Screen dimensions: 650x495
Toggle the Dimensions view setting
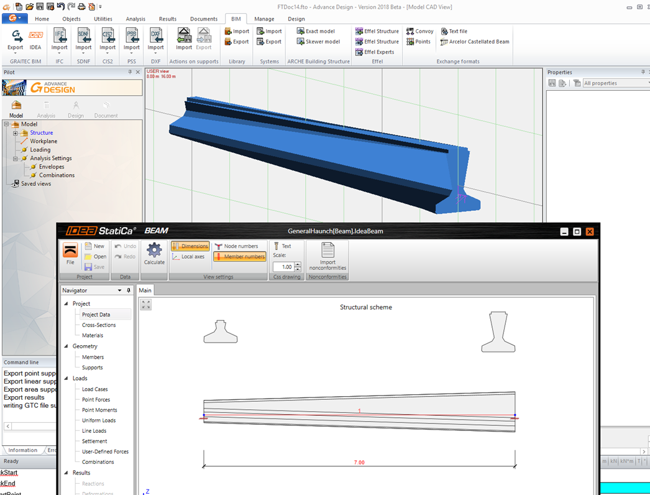[x=190, y=246]
